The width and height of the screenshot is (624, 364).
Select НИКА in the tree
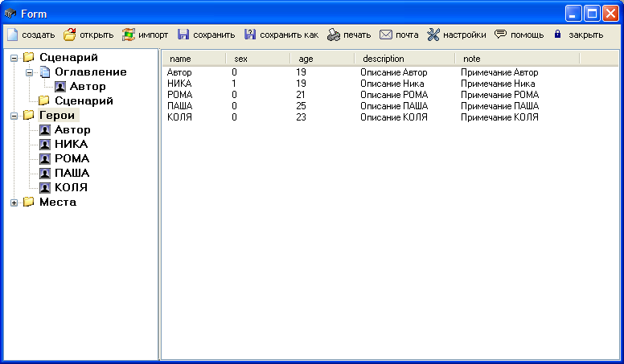pyautogui.click(x=71, y=145)
